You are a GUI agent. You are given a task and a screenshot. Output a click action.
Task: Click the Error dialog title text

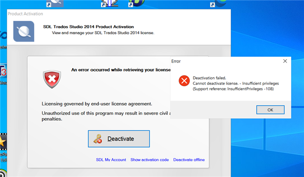tap(176, 61)
